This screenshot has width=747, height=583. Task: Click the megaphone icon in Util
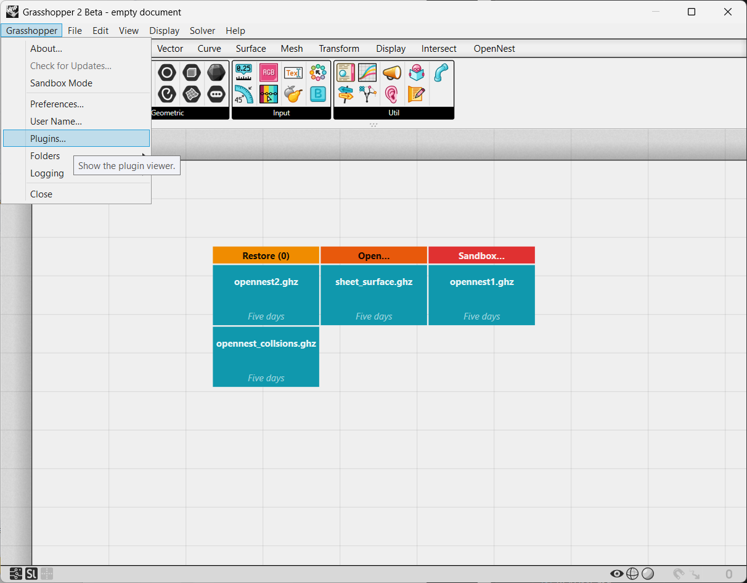tap(392, 73)
